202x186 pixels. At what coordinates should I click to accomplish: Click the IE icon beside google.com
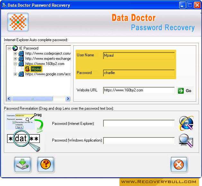(x=21, y=74)
